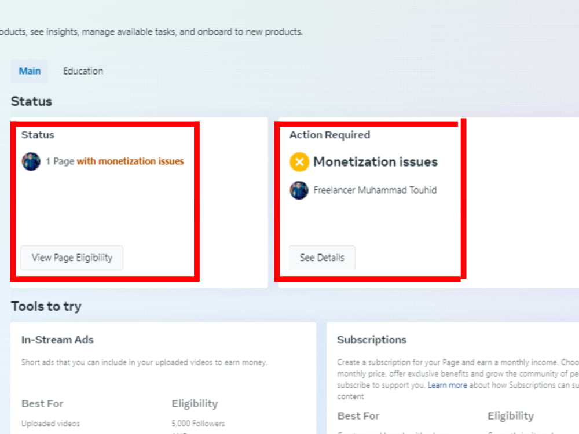Click the Status card heading

(x=37, y=135)
